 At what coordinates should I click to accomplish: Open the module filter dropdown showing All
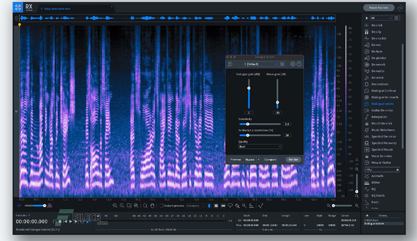coord(381,18)
